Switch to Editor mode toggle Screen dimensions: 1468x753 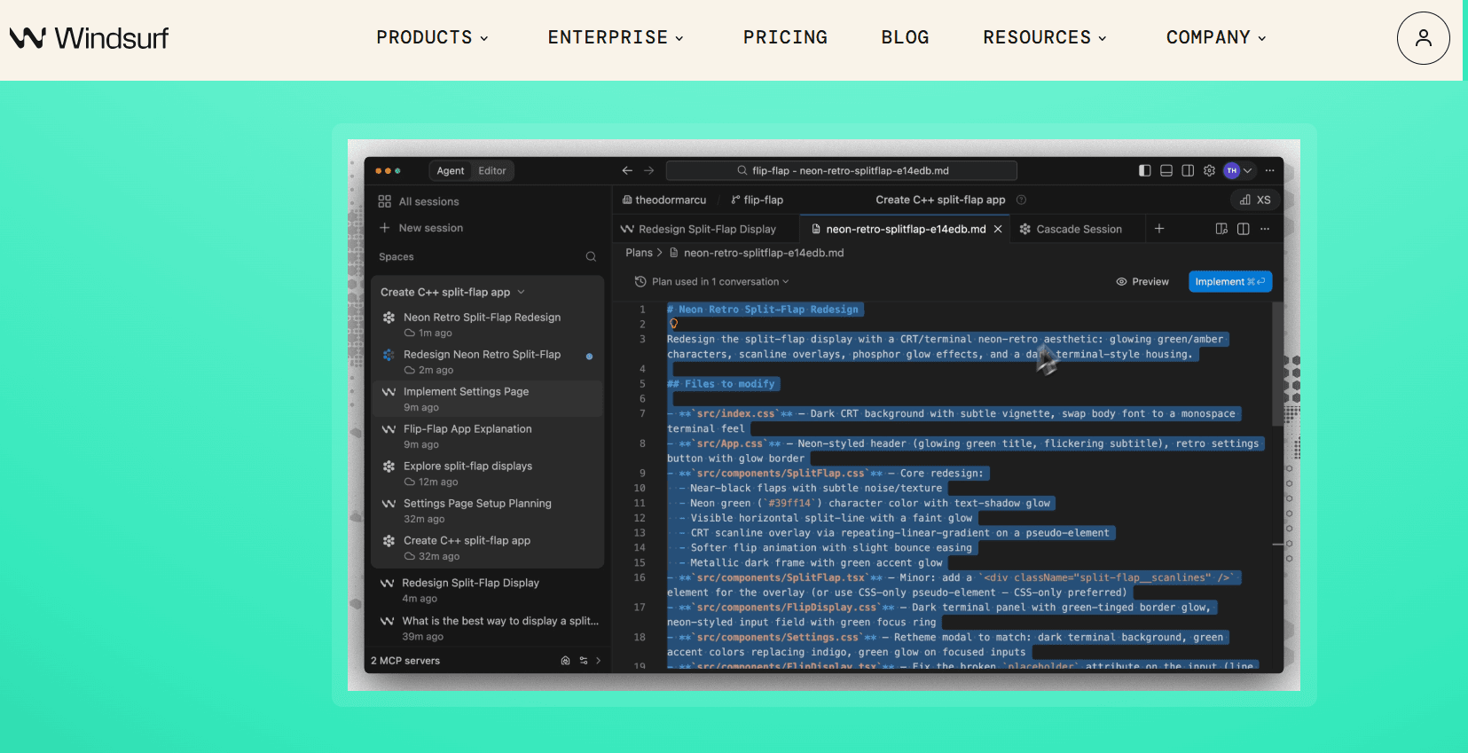point(492,171)
